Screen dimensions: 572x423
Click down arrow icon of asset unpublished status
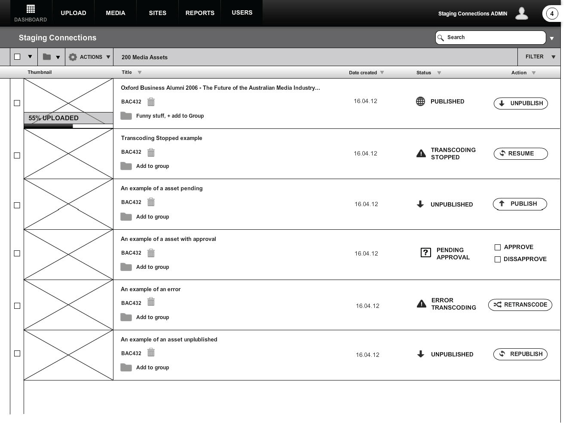click(x=421, y=354)
